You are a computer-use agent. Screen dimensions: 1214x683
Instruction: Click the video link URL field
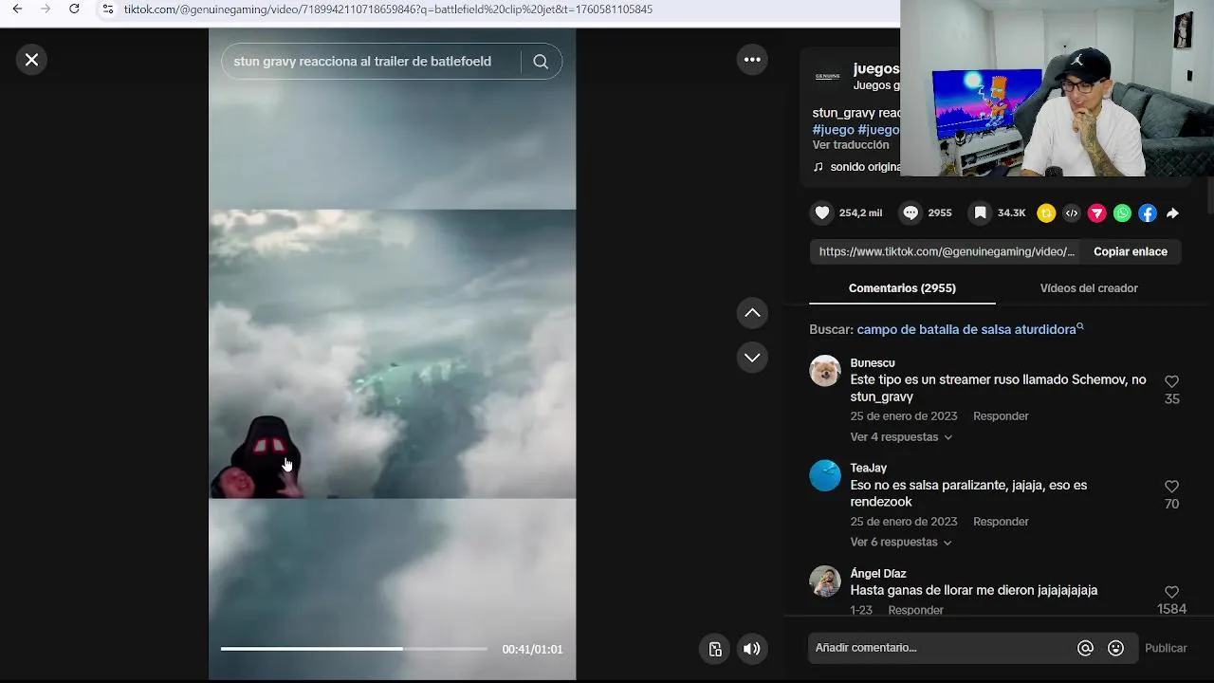[947, 251]
